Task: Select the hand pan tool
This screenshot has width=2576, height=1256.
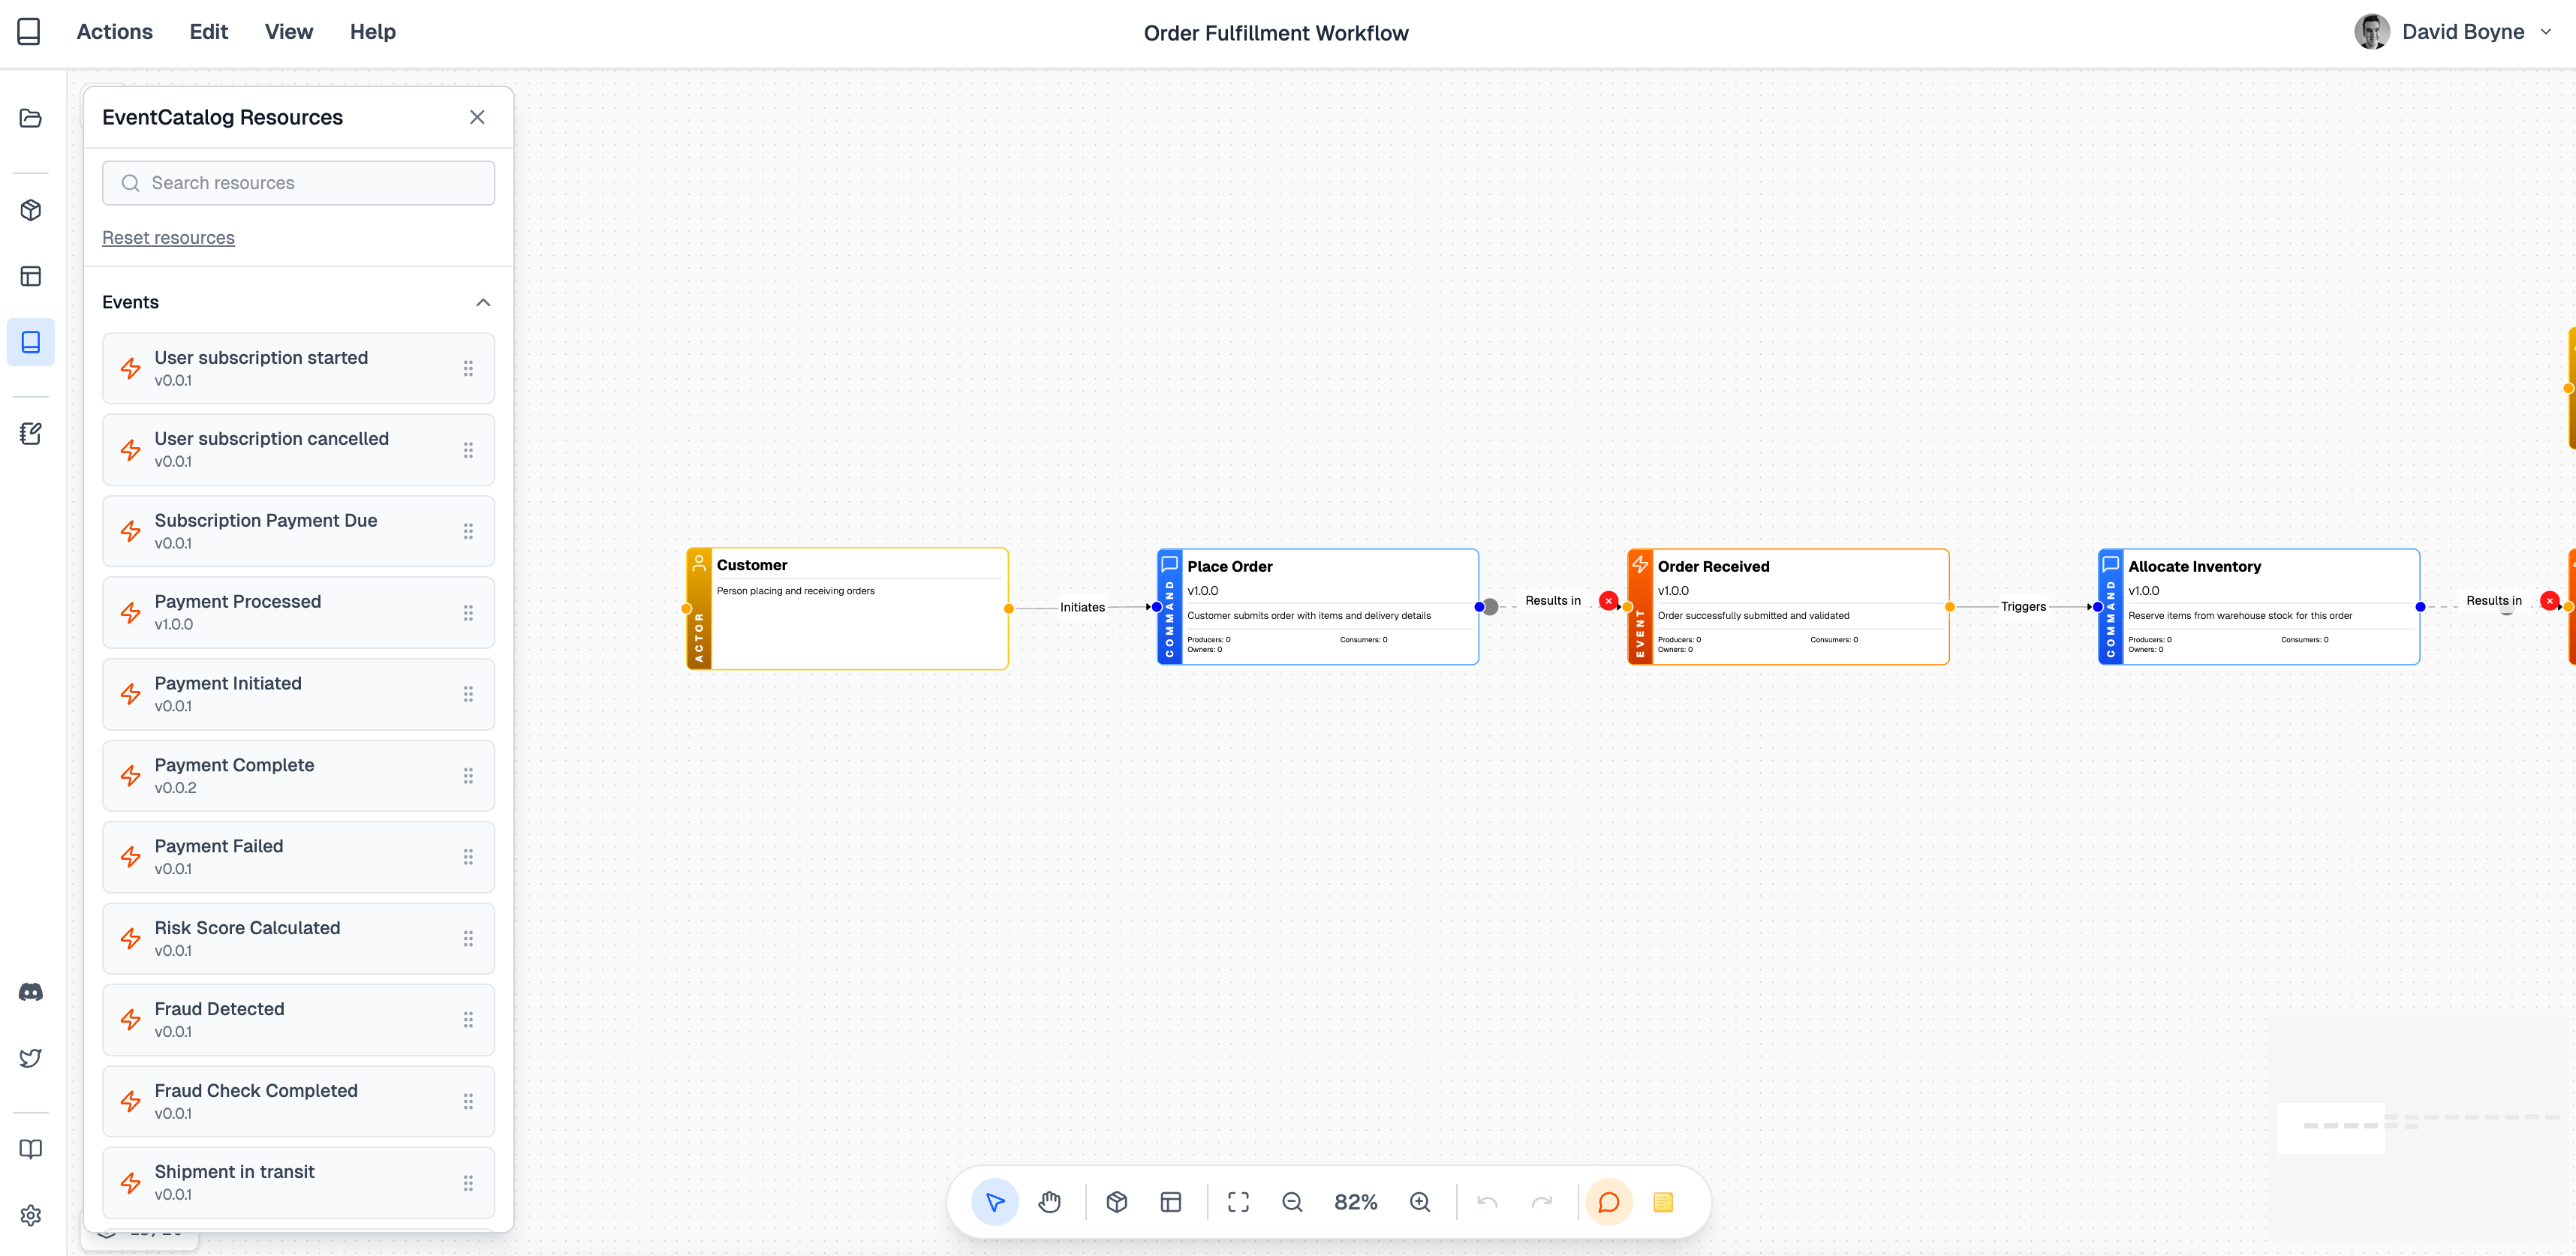Action: 1049,1202
